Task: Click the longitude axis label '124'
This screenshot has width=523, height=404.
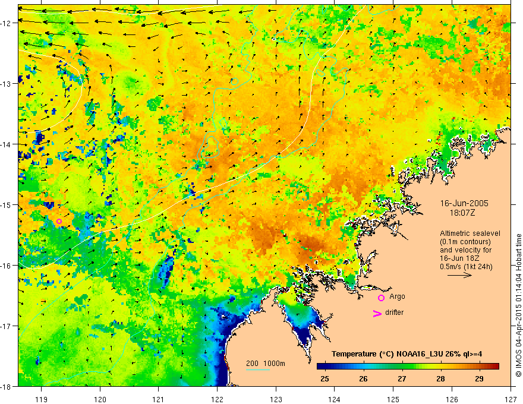Action: 335,399
